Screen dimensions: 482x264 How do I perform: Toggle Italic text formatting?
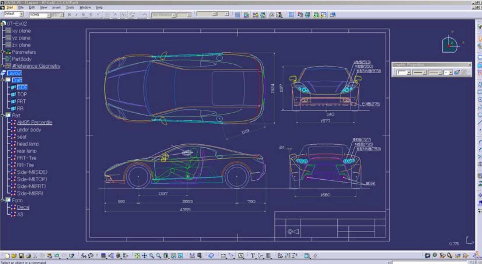click(x=76, y=15)
